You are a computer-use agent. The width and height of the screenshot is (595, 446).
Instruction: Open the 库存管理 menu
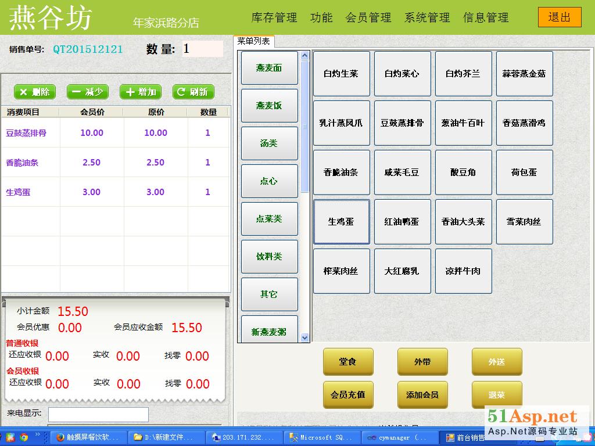(x=274, y=17)
